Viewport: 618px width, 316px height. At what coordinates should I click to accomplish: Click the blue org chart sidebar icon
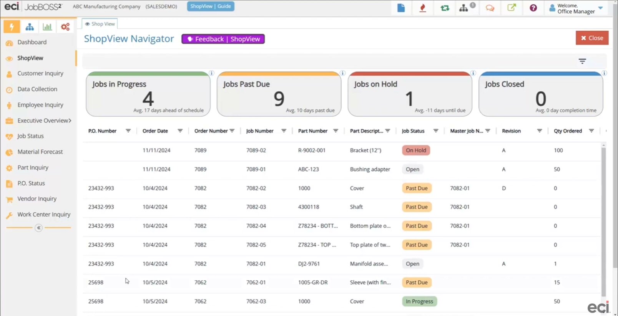click(x=30, y=27)
